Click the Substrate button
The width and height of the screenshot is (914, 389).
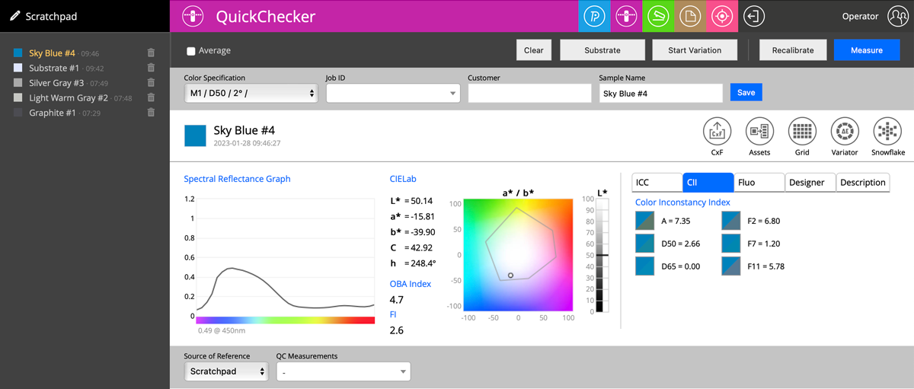(x=602, y=50)
